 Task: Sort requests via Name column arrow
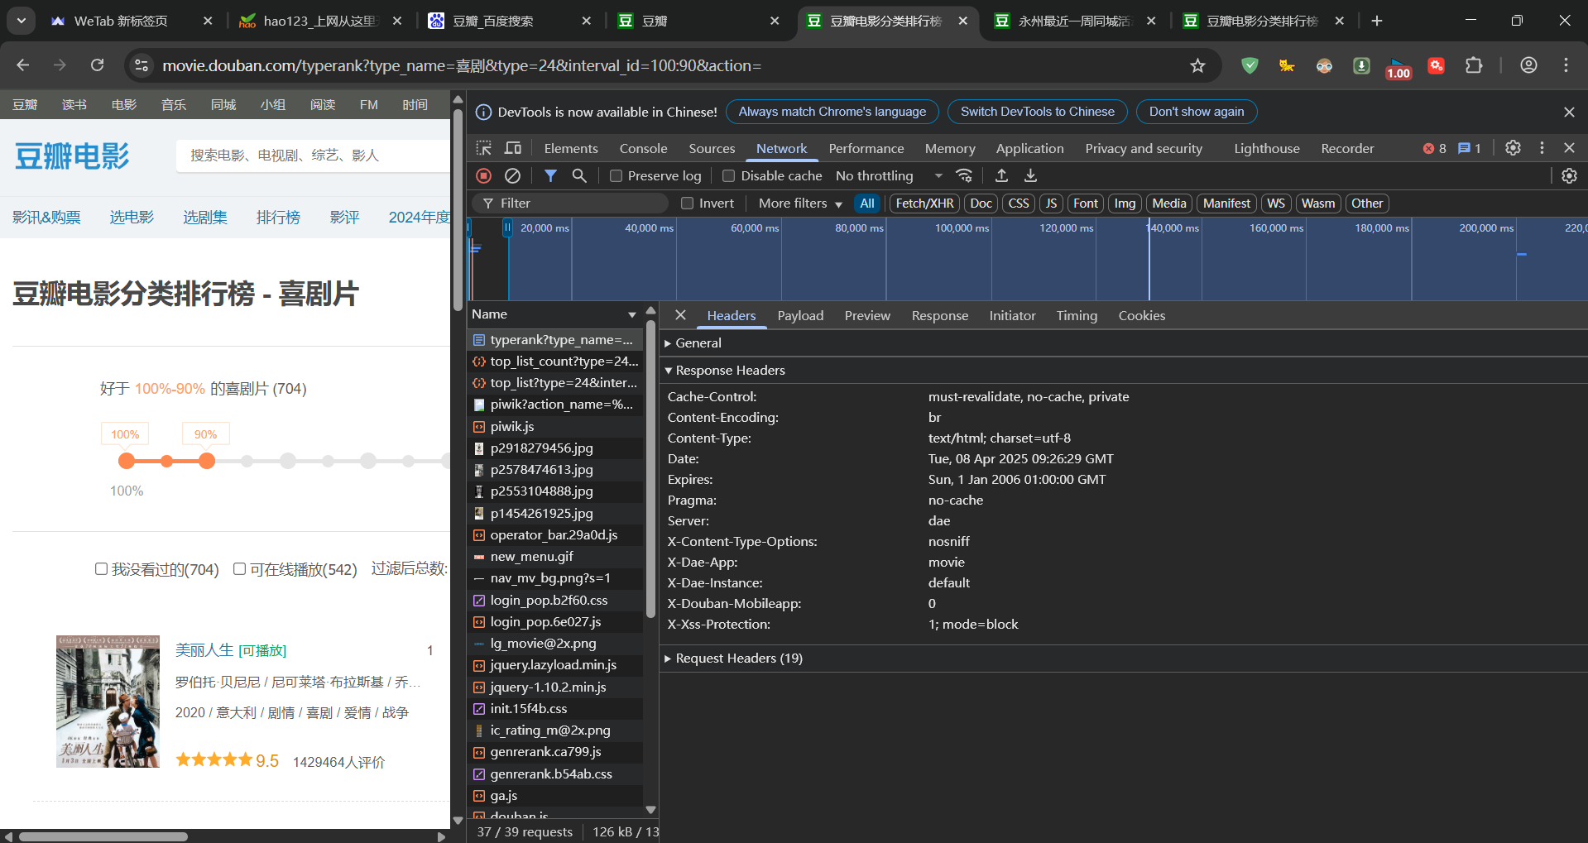[631, 315]
